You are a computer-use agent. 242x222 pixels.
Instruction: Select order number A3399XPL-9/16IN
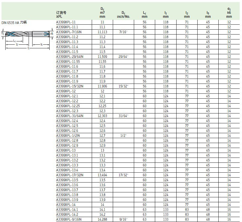pos(69,219)
